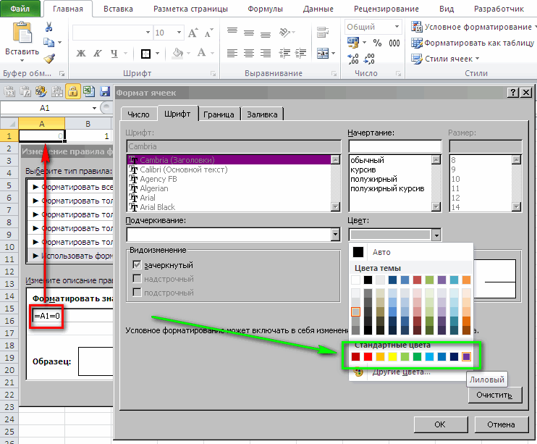
Task: Open the font size dropdown showing 10
Action: click(179, 33)
